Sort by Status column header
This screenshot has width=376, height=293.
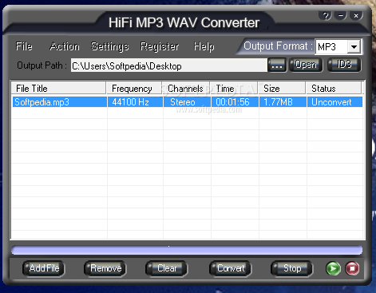[x=334, y=89]
